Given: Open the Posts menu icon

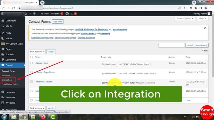Looking at the screenshot, I should pos(3,33).
